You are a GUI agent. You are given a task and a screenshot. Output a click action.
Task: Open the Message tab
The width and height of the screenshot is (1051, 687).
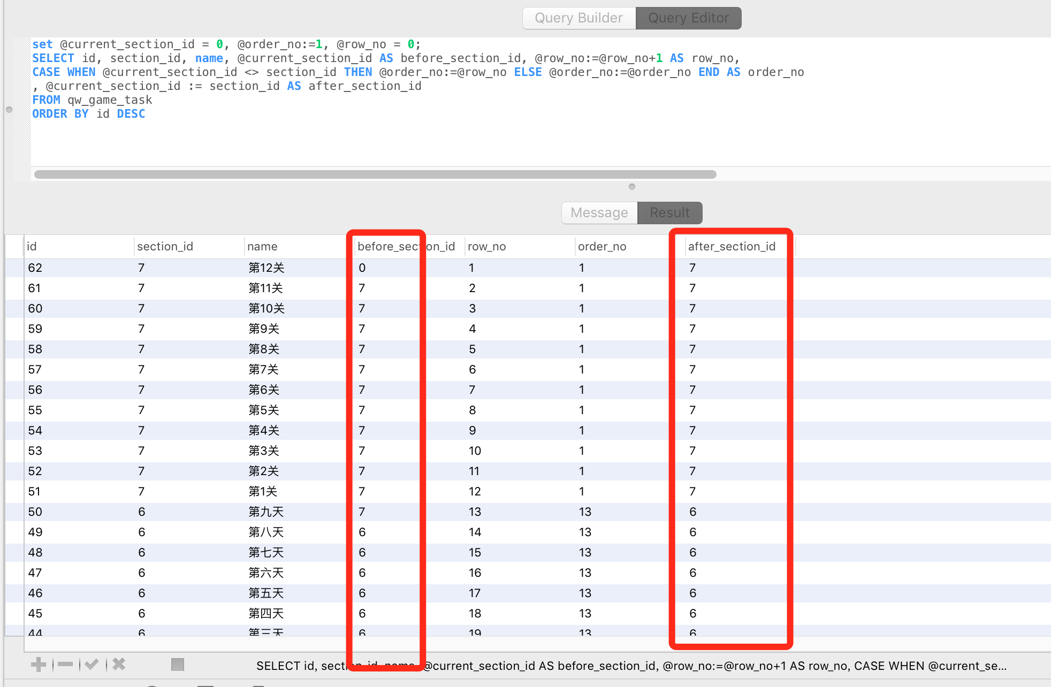[x=599, y=212]
